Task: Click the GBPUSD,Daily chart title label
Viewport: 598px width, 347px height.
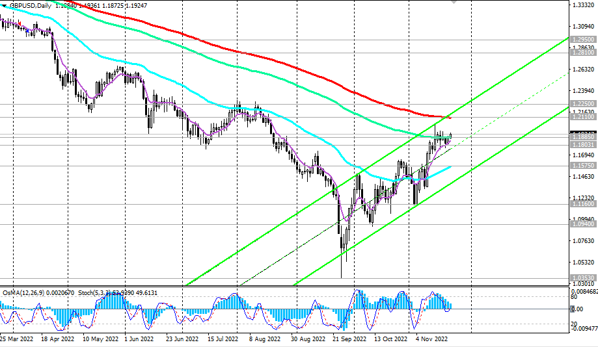Action: (30, 5)
